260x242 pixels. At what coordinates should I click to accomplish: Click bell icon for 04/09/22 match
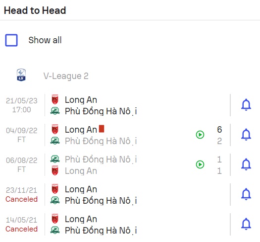point(246,135)
